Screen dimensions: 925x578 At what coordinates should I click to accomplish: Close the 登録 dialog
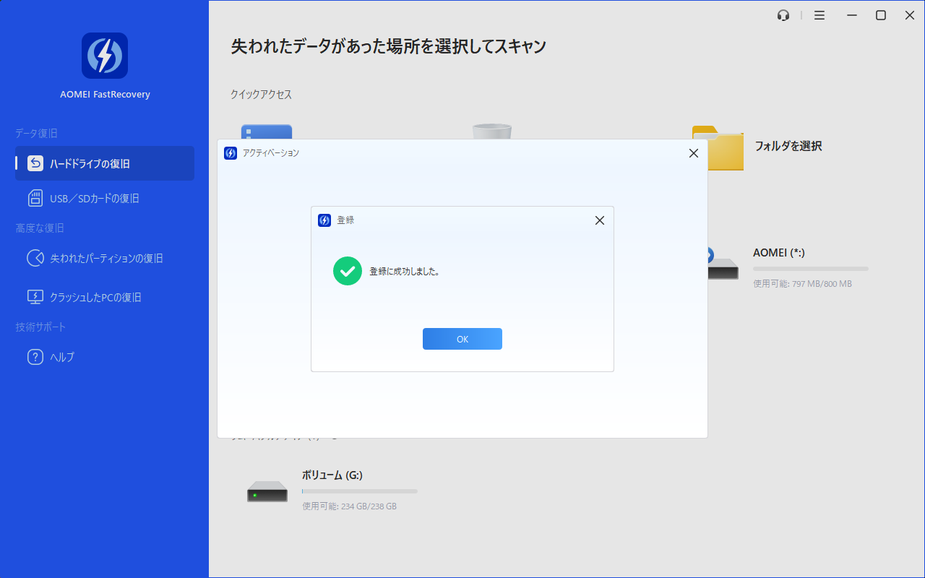point(599,220)
